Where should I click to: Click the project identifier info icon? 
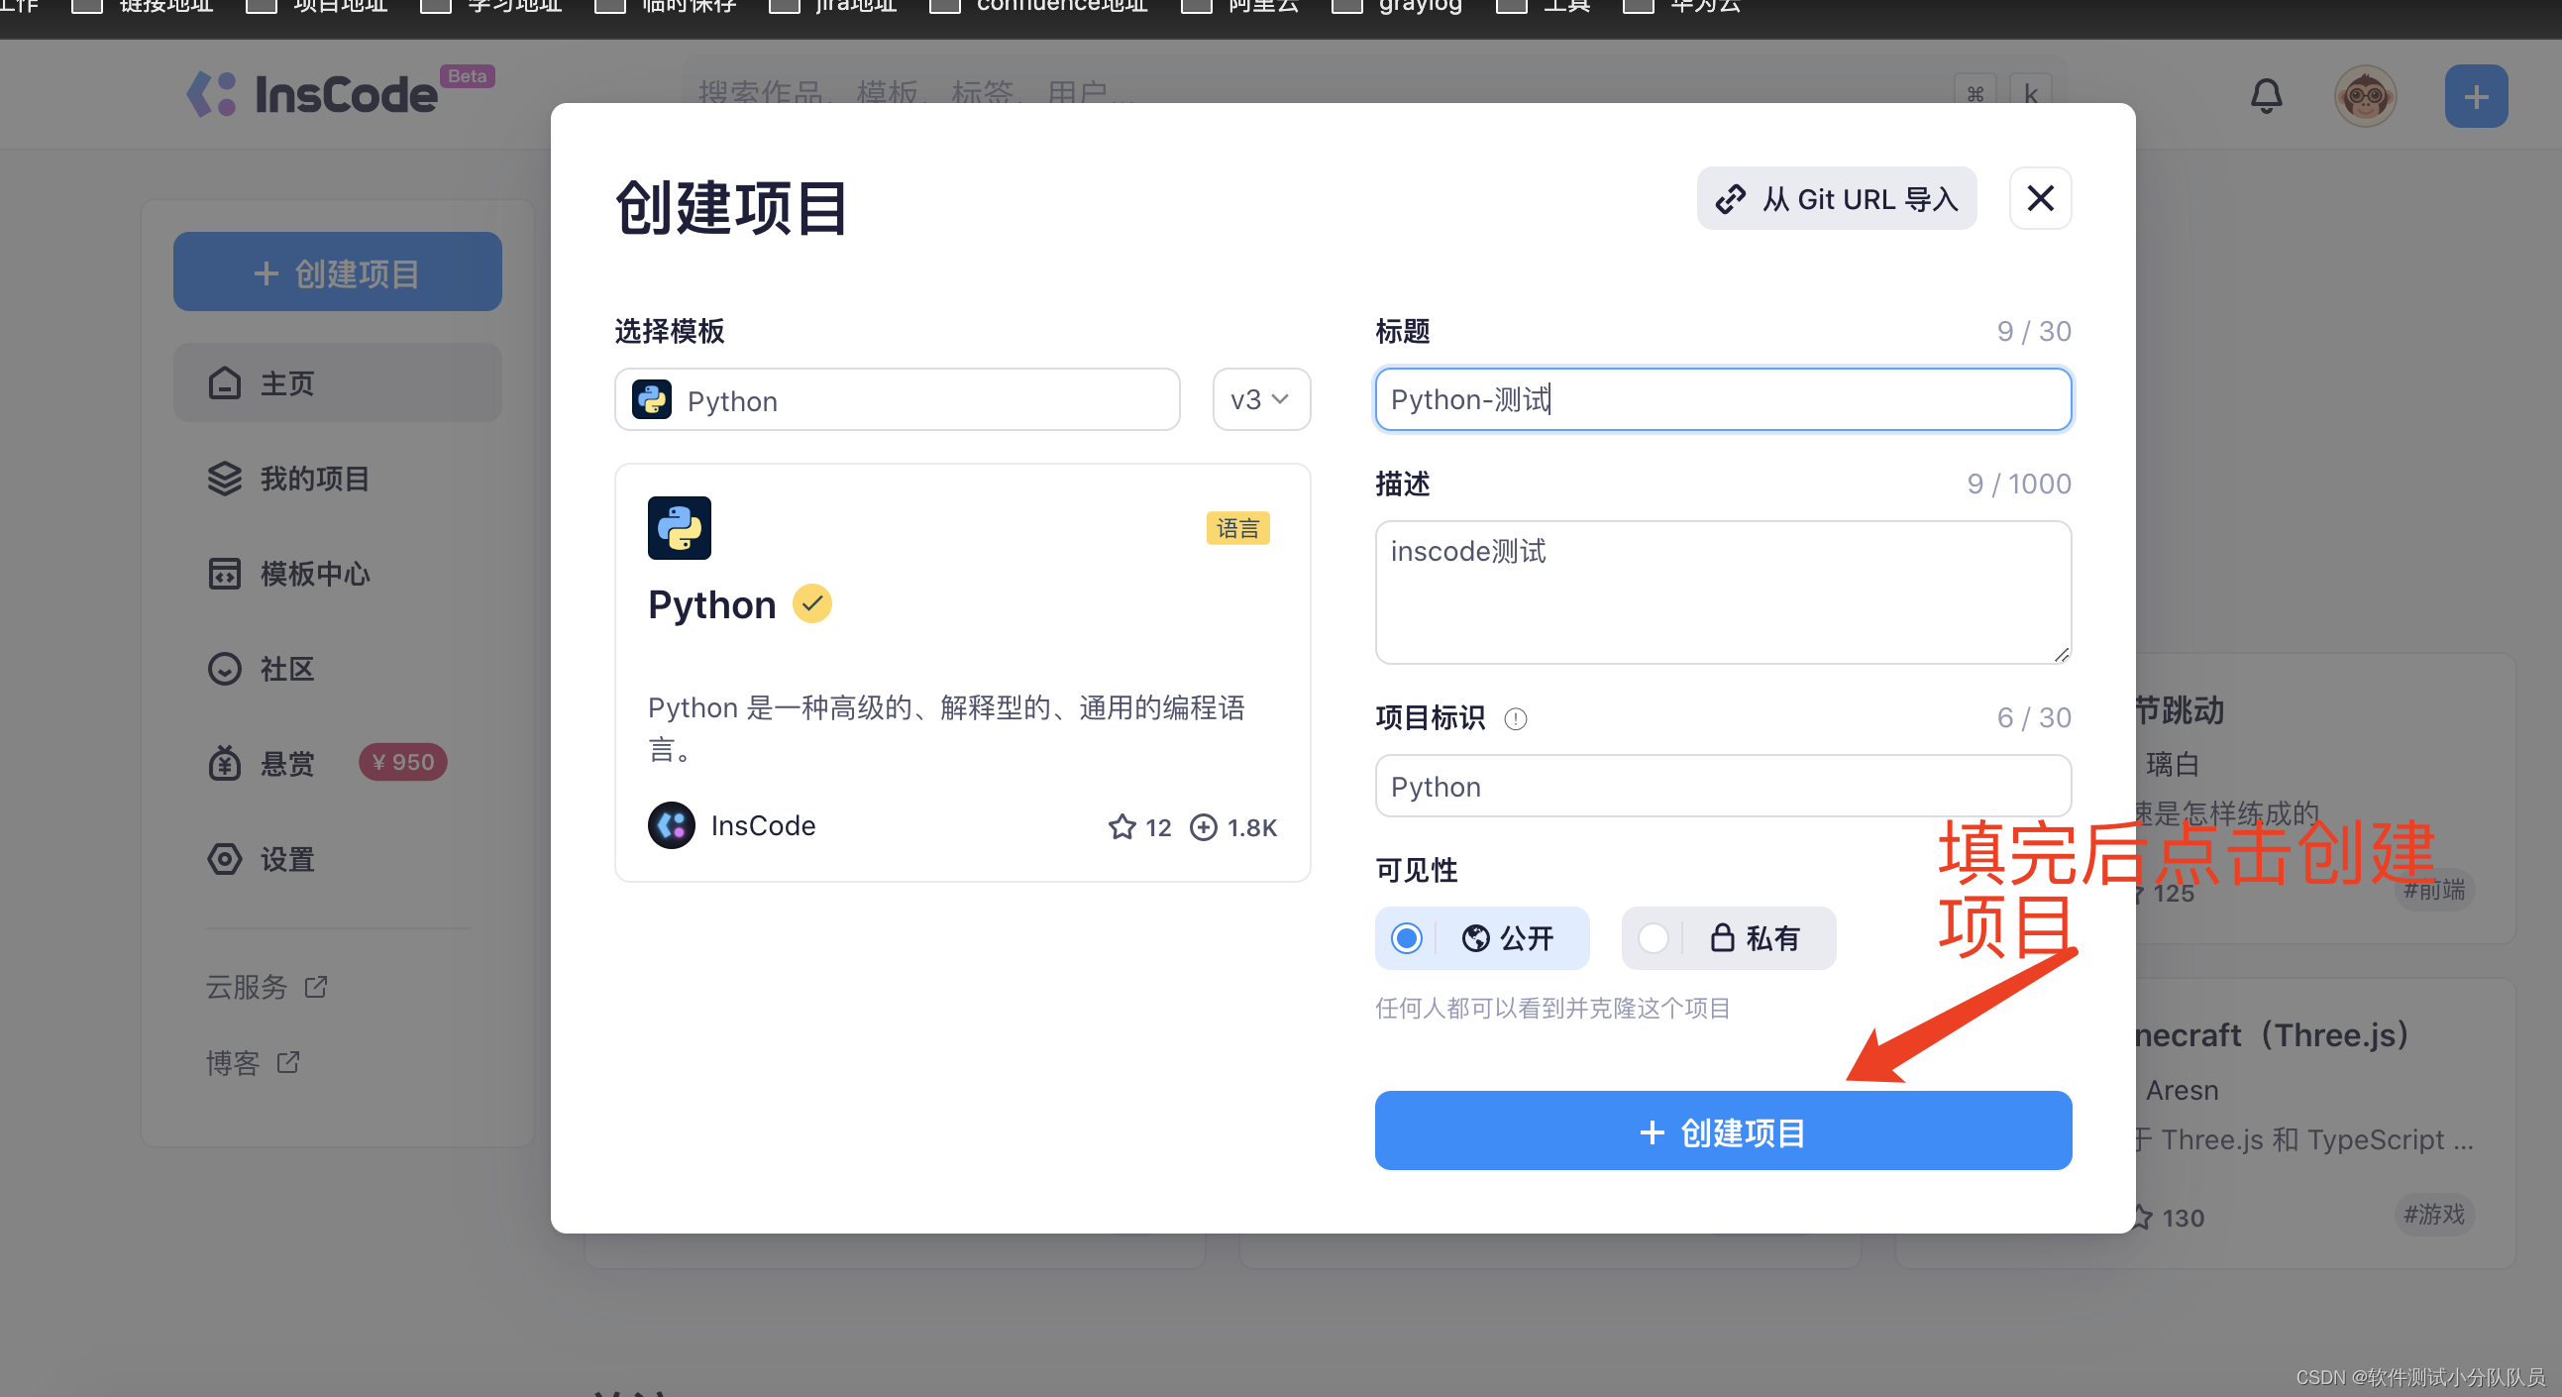pos(1515,718)
